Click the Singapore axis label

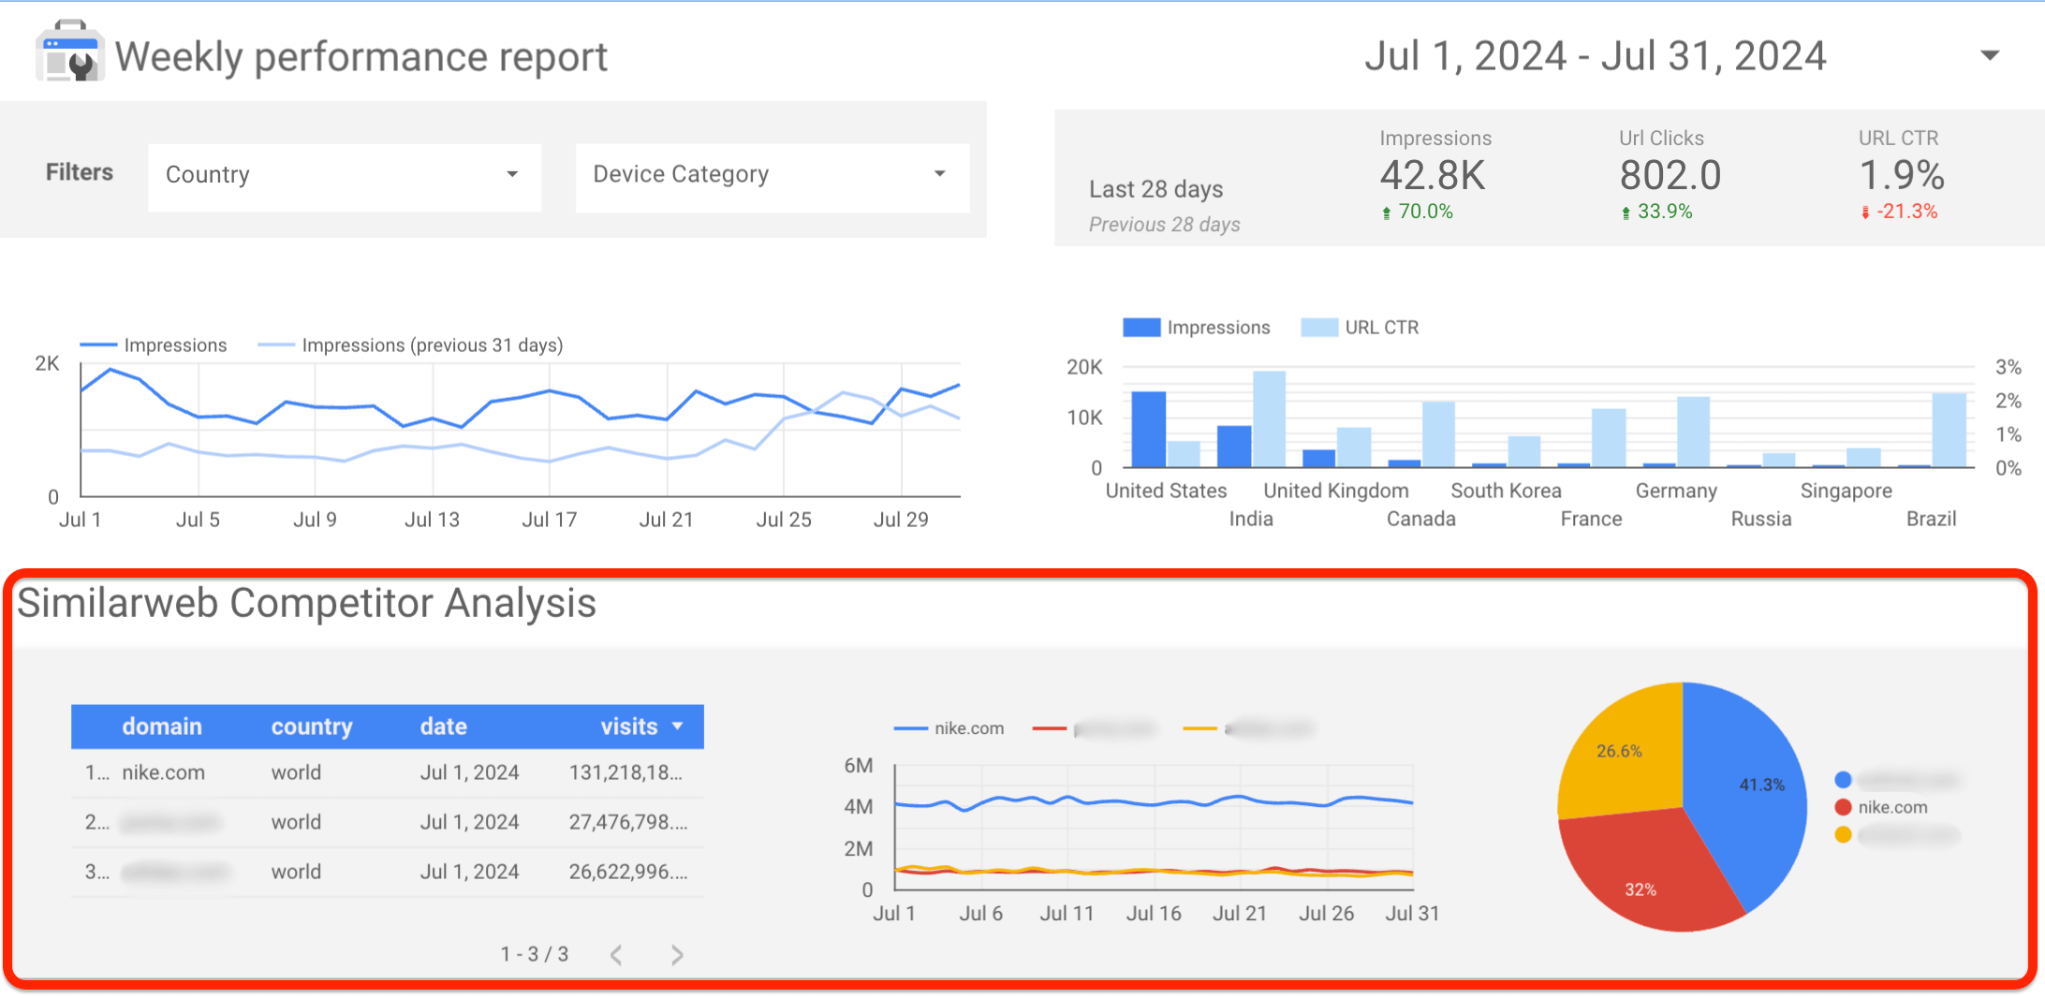(x=1846, y=492)
